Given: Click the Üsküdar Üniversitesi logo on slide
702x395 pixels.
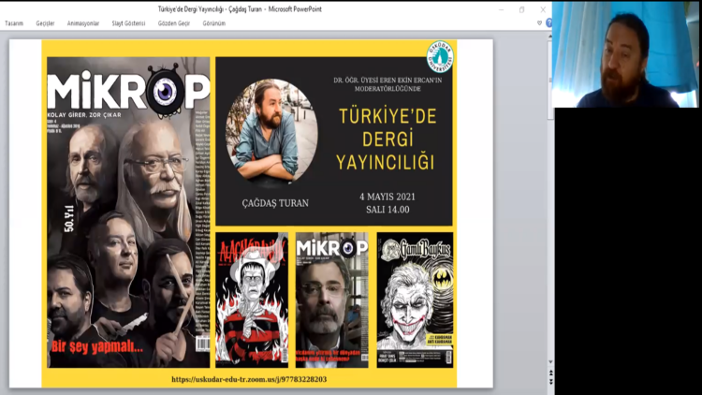Looking at the screenshot, I should [440, 57].
